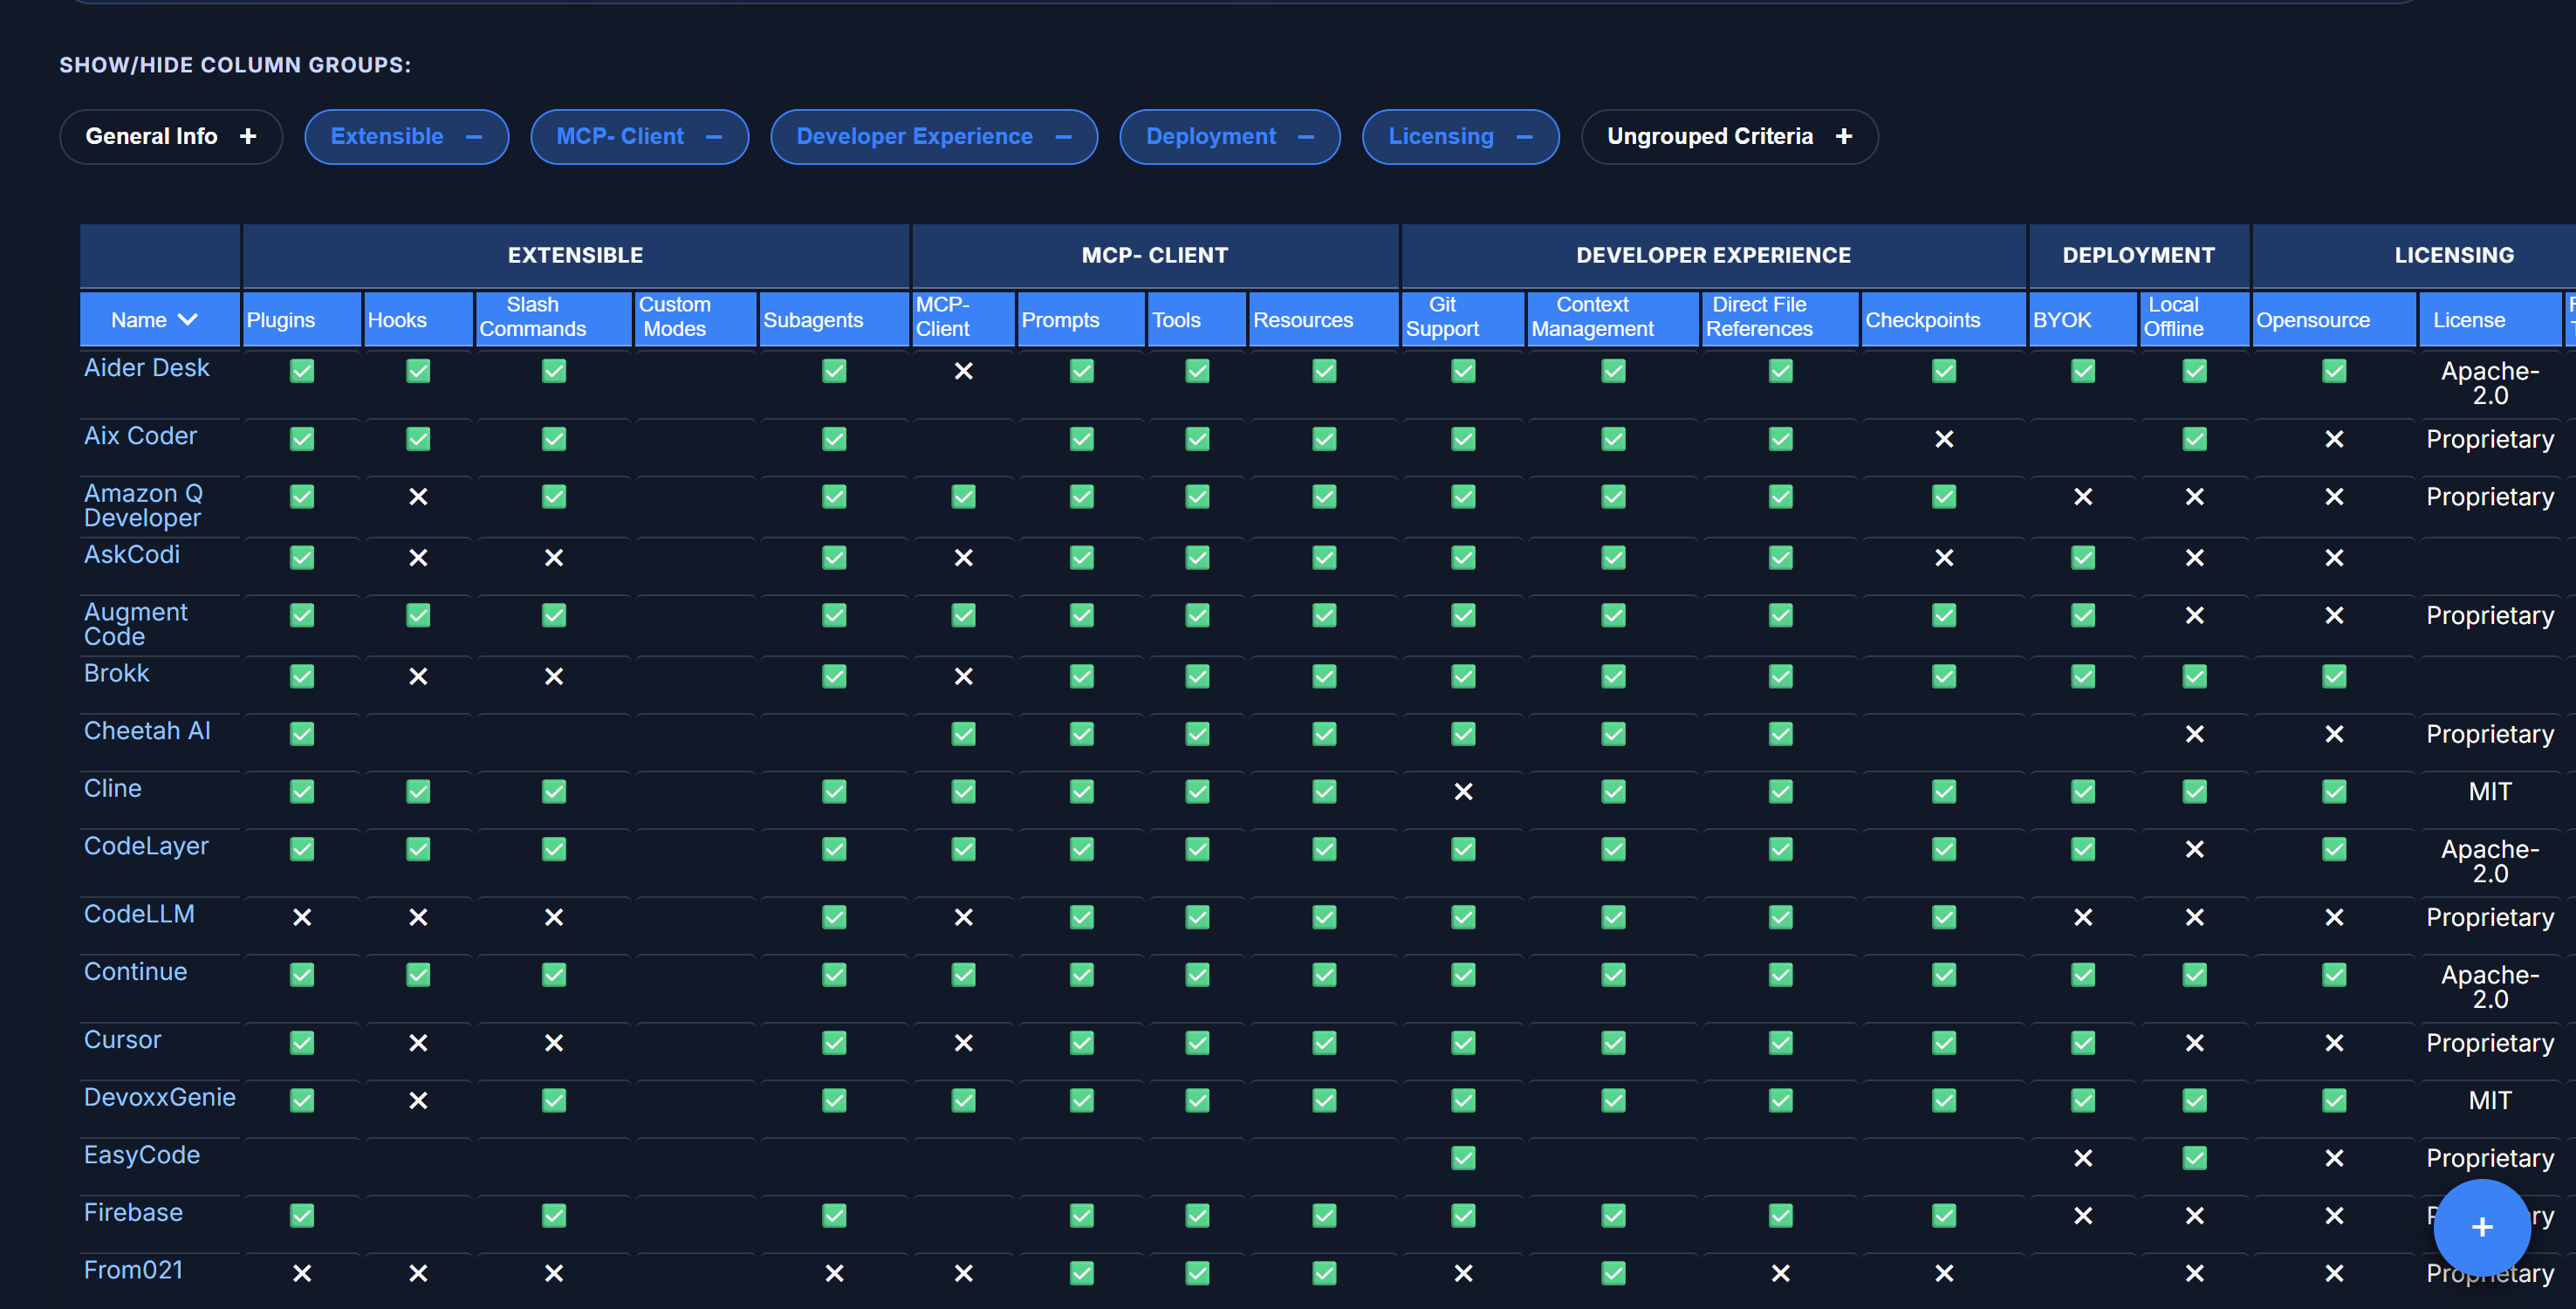Collapse the Developer Experience column group
The height and width of the screenshot is (1309, 2576).
933,136
